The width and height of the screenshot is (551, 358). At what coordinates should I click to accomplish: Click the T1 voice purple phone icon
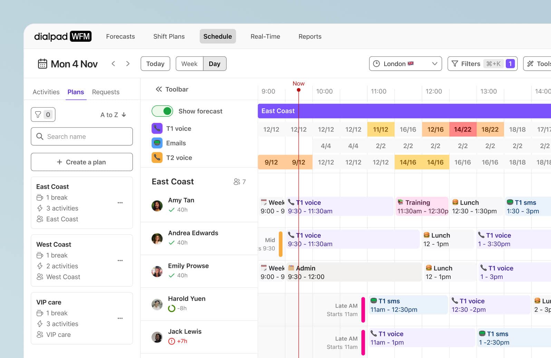click(x=157, y=128)
